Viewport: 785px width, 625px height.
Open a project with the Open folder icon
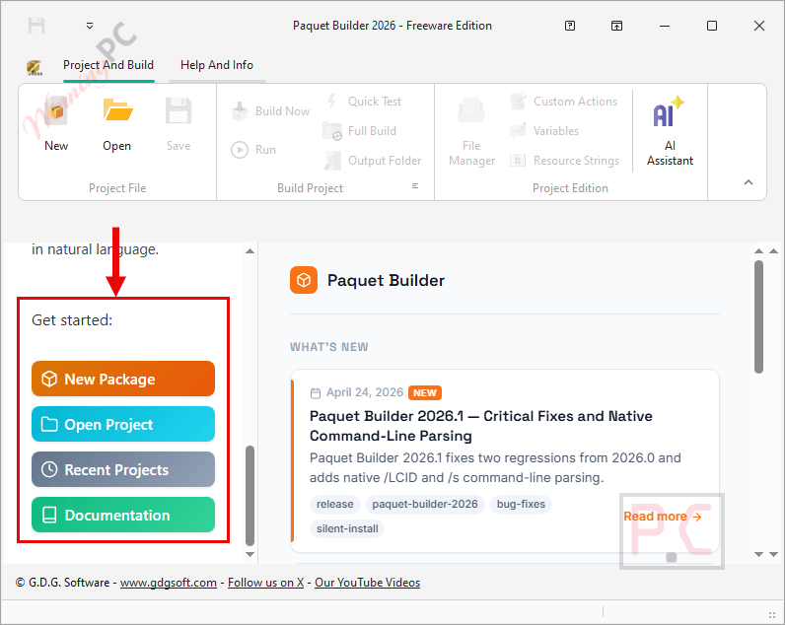[117, 110]
